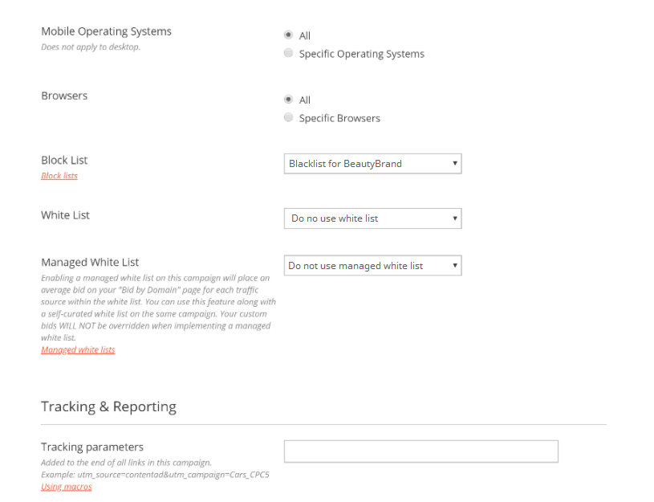
Task: Open the Using macros link
Action: 67,487
